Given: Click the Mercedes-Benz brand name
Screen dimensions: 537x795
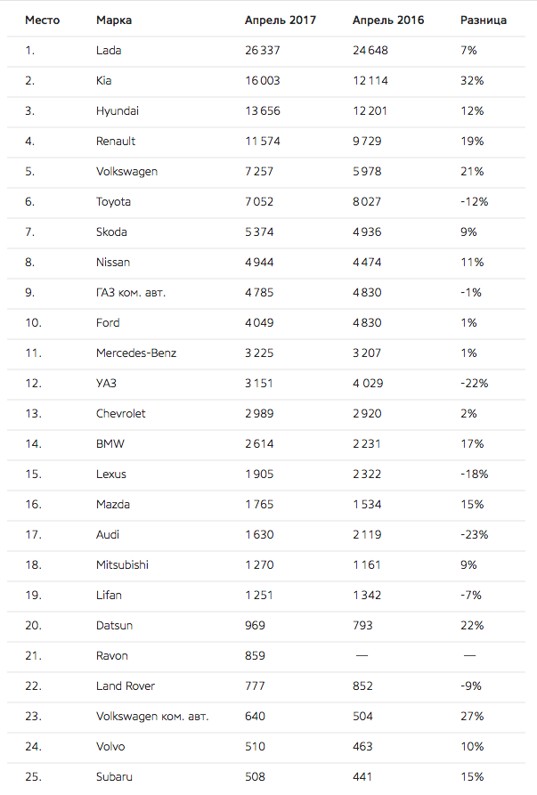Looking at the screenshot, I should 136,353.
